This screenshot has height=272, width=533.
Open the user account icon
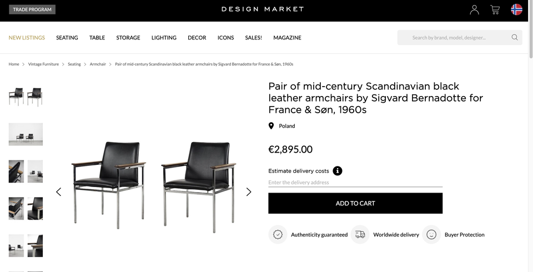(474, 9)
